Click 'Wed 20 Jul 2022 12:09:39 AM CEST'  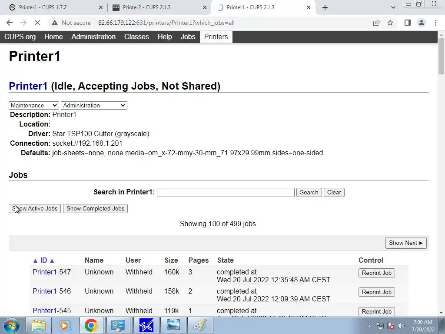274,299
